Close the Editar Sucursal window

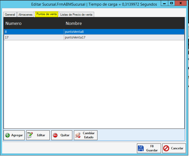[x=181, y=3]
